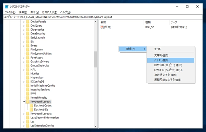Click the DevQuery folder icon
This screenshot has width=206, height=132.
pyautogui.click(x=27, y=26)
